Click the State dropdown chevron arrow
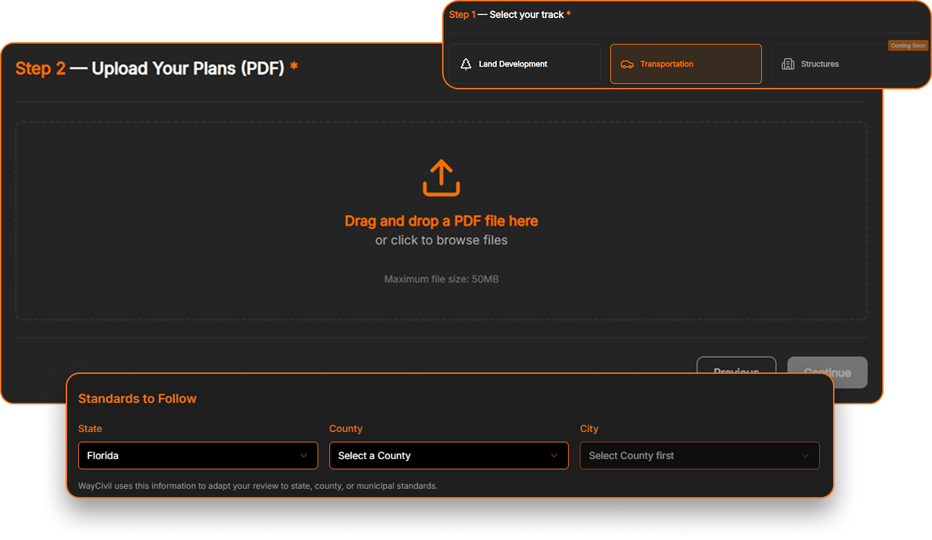Screen dimensions: 932x540 pos(303,456)
